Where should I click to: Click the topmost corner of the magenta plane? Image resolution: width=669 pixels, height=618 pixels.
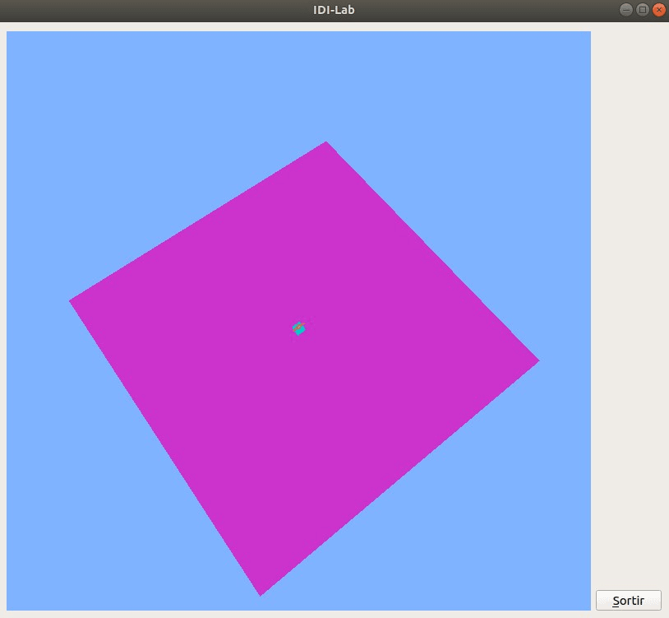coord(326,144)
